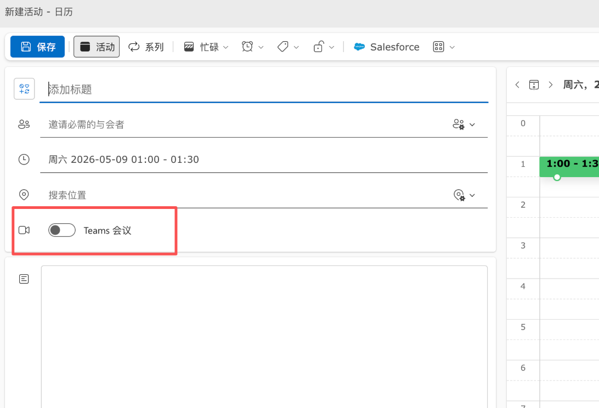599x408 pixels.
Task: Click the hour 5 label in the calendar
Action: tap(523, 327)
